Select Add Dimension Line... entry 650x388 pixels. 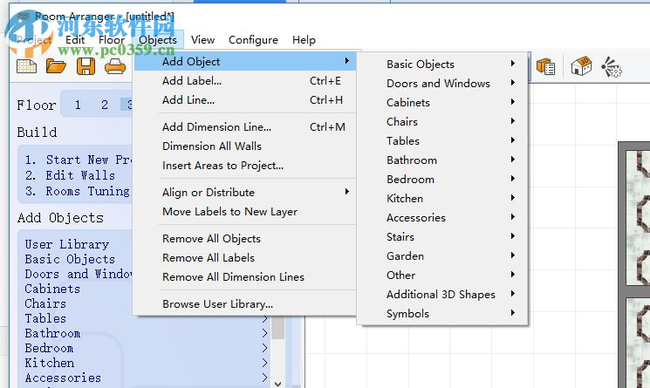[x=245, y=126]
